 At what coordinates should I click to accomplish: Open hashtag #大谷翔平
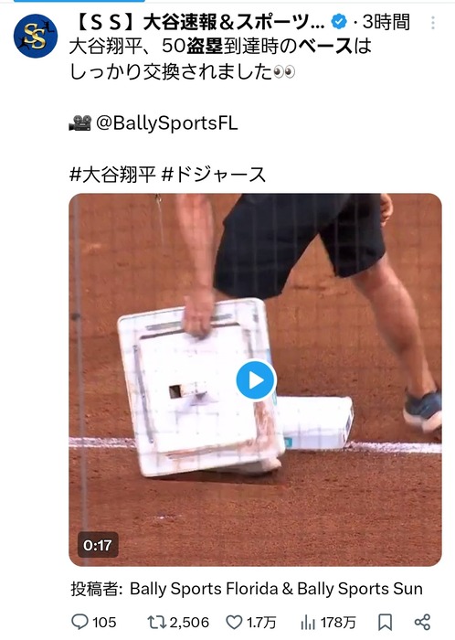click(x=113, y=175)
